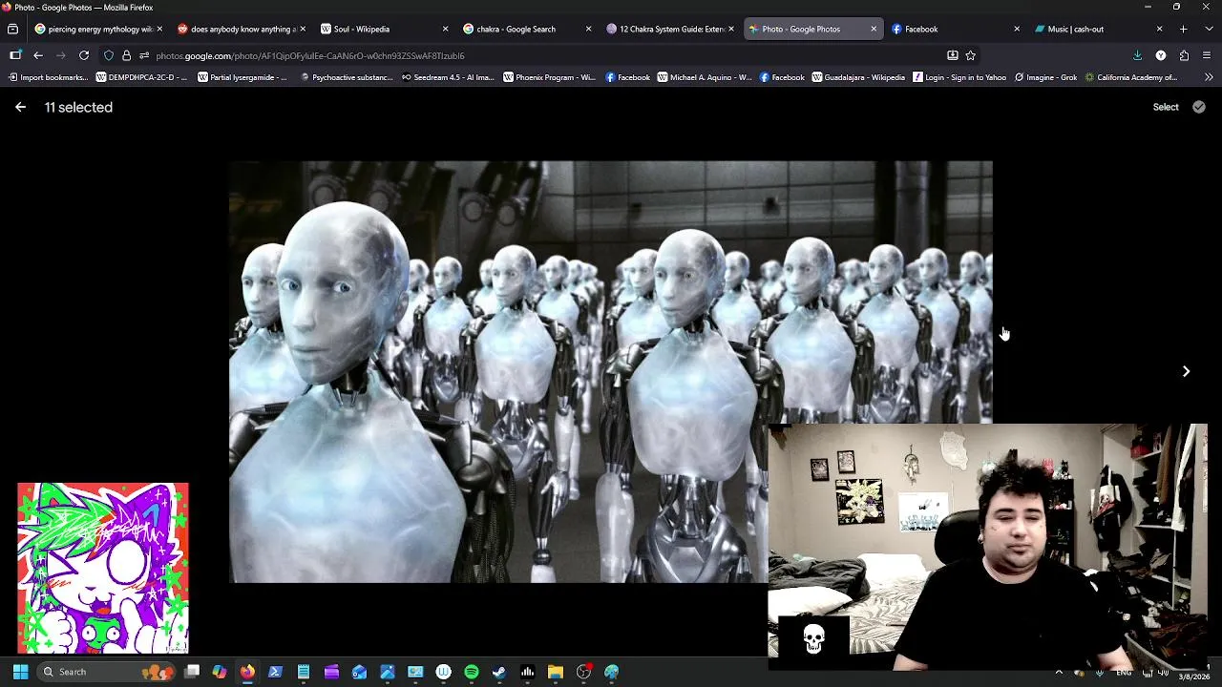Install the site as app from address bar
This screenshot has width=1222, height=687.
pyautogui.click(x=952, y=55)
